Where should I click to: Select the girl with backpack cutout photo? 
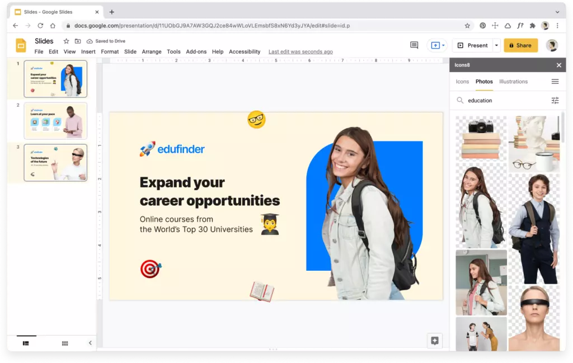(x=481, y=206)
